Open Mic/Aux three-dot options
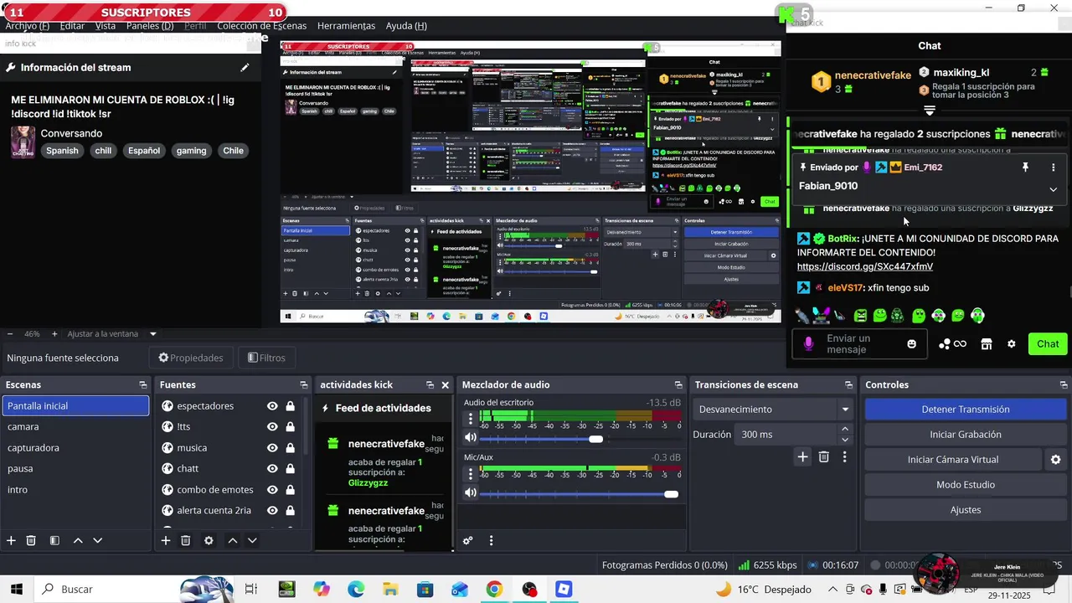The image size is (1072, 603). coord(471,472)
